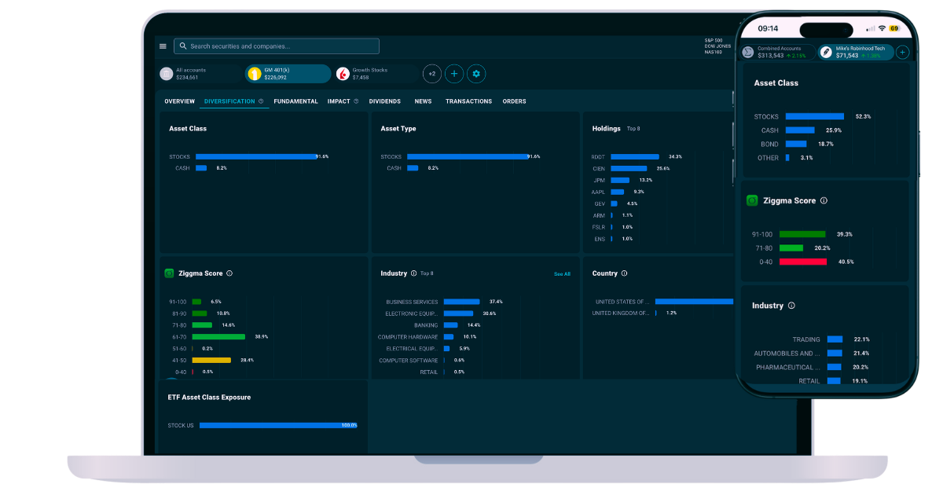Tap the green Ziggma logo on phone
943x495 pixels.
pos(752,201)
